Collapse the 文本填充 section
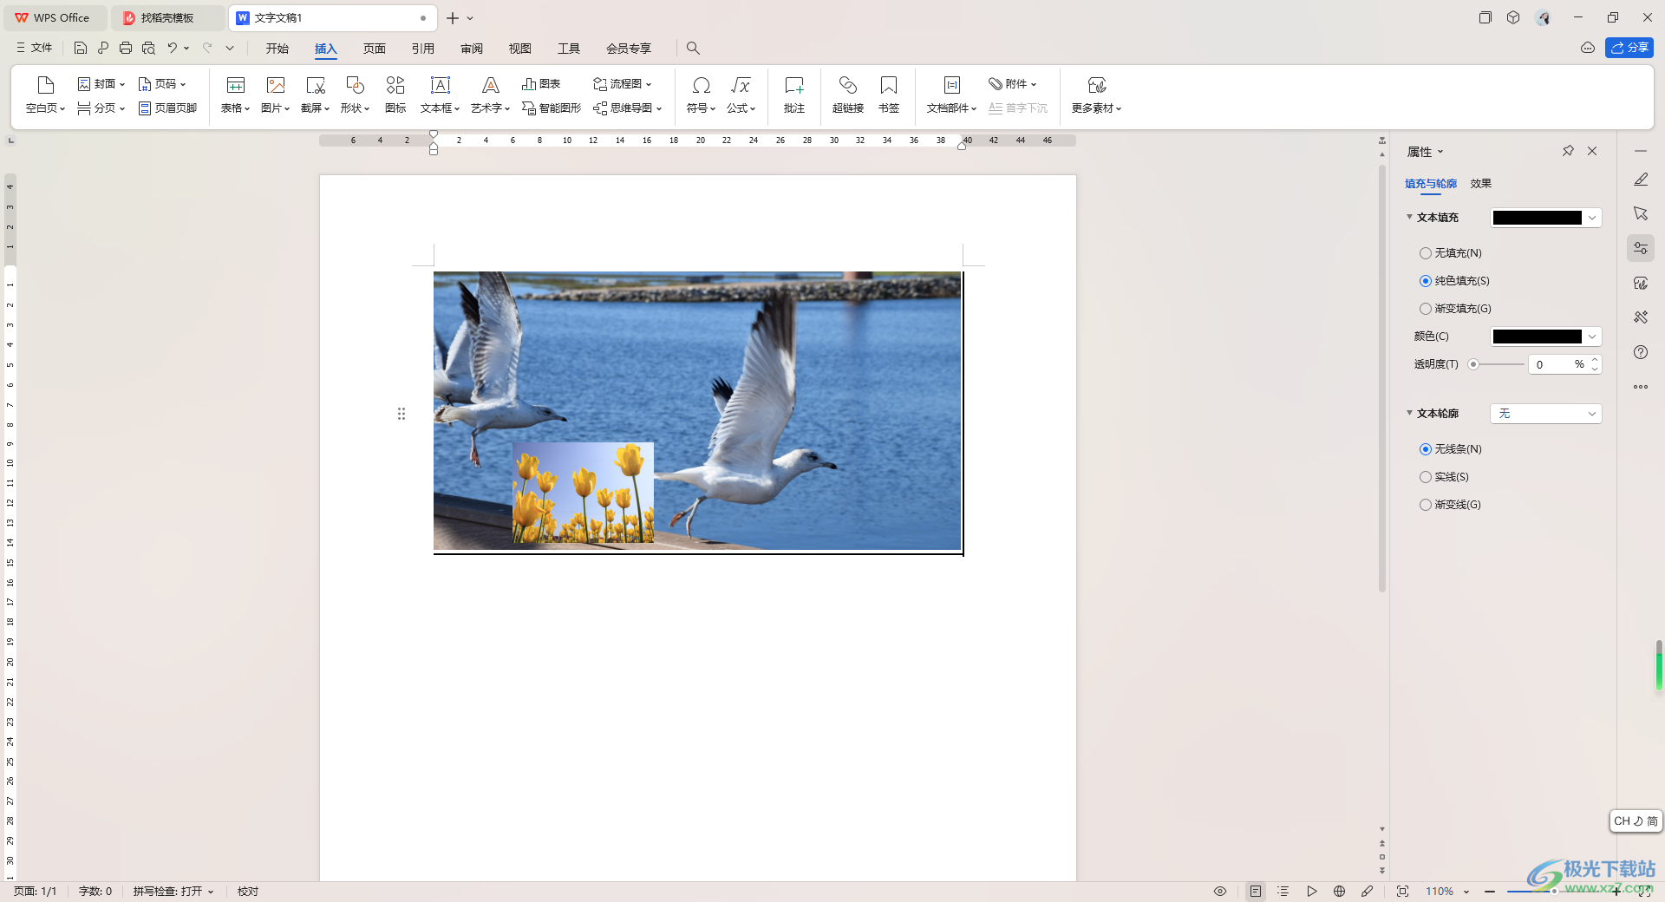The width and height of the screenshot is (1665, 902). click(1409, 218)
